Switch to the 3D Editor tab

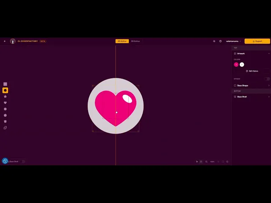(135, 41)
